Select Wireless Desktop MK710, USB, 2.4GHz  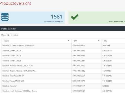coord(17,66)
